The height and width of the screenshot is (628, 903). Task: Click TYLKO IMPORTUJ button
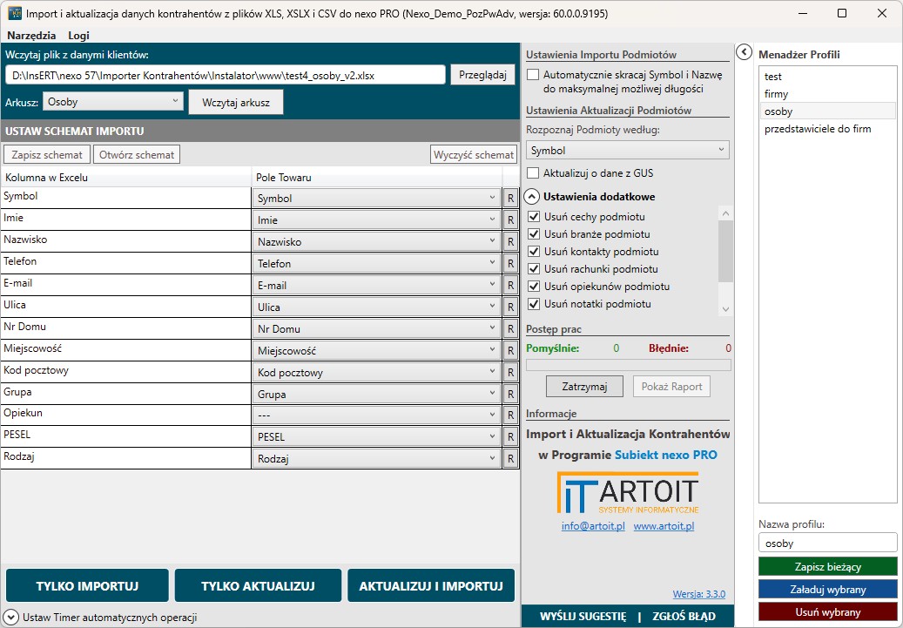click(88, 586)
